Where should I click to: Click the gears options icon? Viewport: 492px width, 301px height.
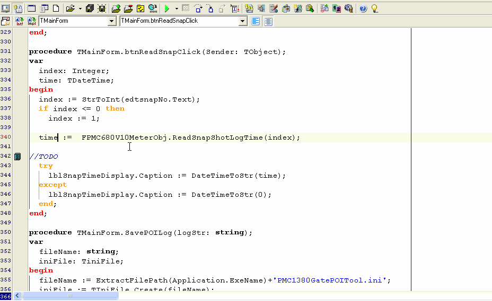point(349,8)
